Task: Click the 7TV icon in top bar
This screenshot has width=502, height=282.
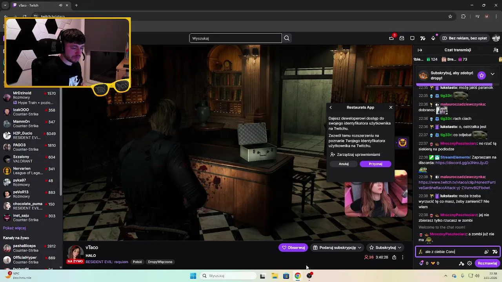Action: click(423, 38)
